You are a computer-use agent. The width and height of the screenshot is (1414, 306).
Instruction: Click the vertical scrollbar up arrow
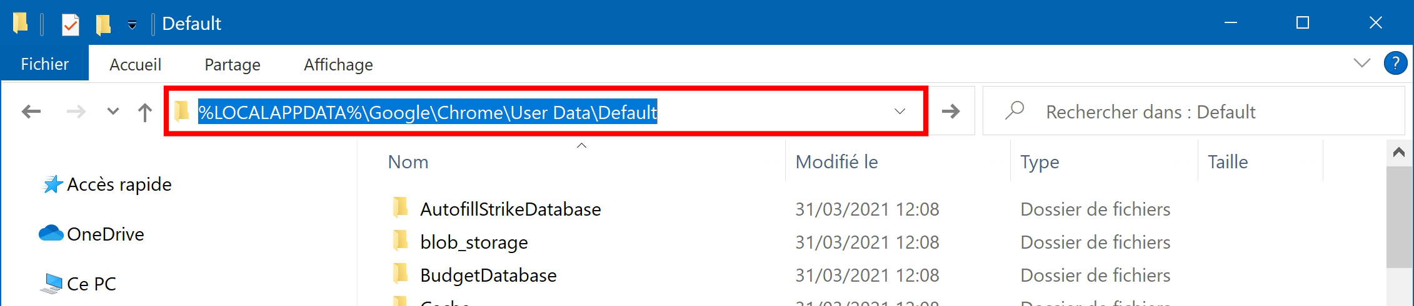tap(1400, 153)
